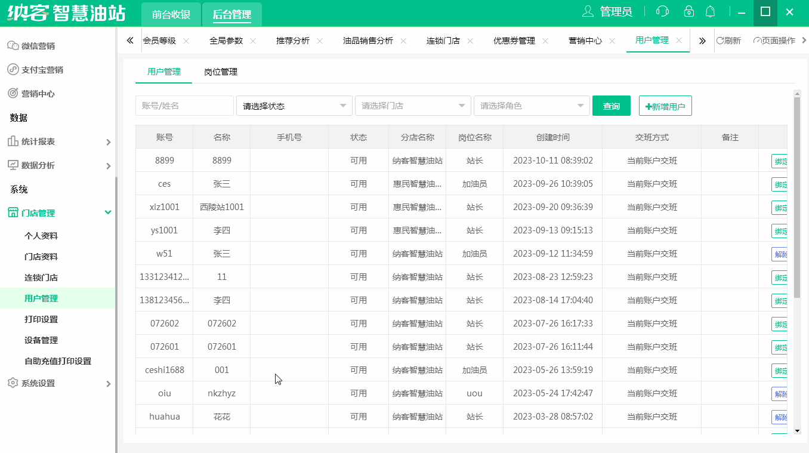Click the 新增用户 add user button
The image size is (809, 453).
click(665, 105)
